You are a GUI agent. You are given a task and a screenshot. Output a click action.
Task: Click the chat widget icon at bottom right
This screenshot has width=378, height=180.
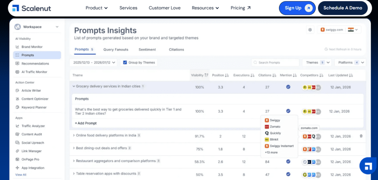[368, 165]
